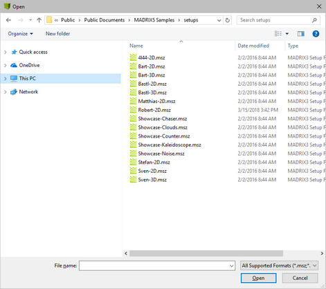Click the Showcase-Chaser.msz file icon
326x289 pixels.
click(x=133, y=118)
